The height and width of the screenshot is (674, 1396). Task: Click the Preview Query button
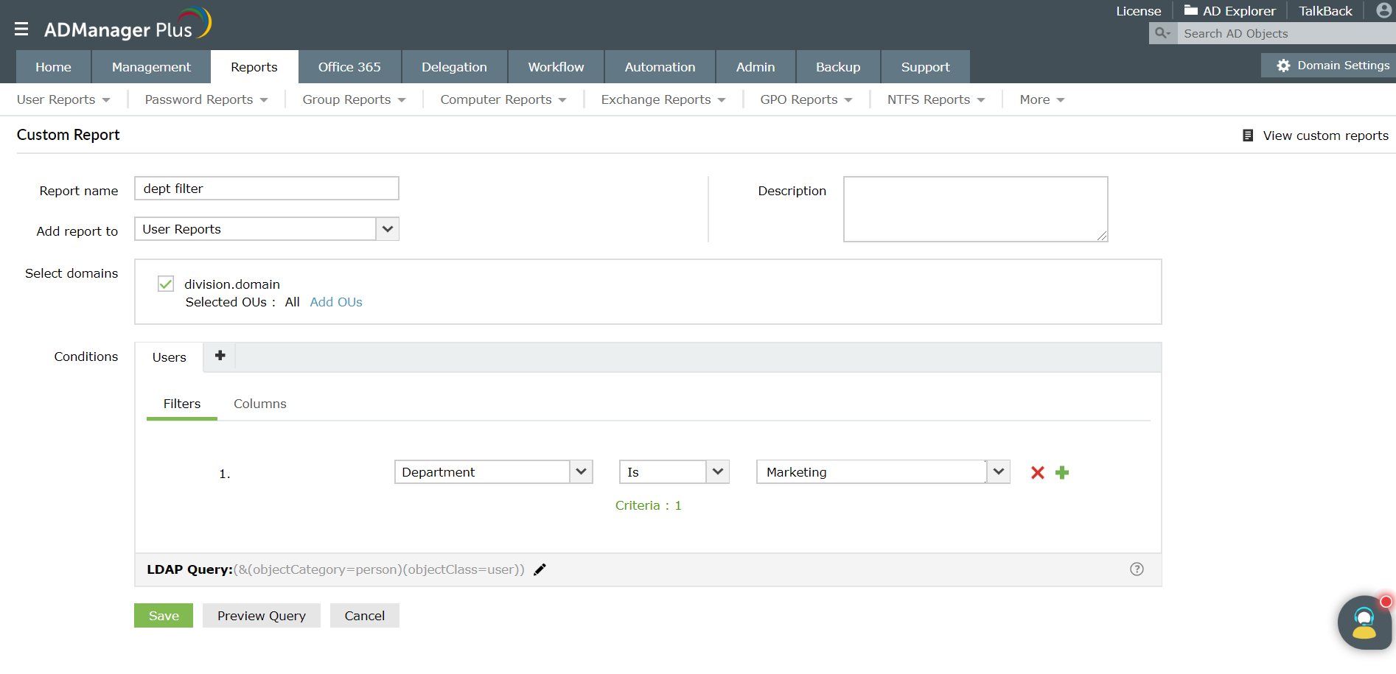tap(261, 615)
